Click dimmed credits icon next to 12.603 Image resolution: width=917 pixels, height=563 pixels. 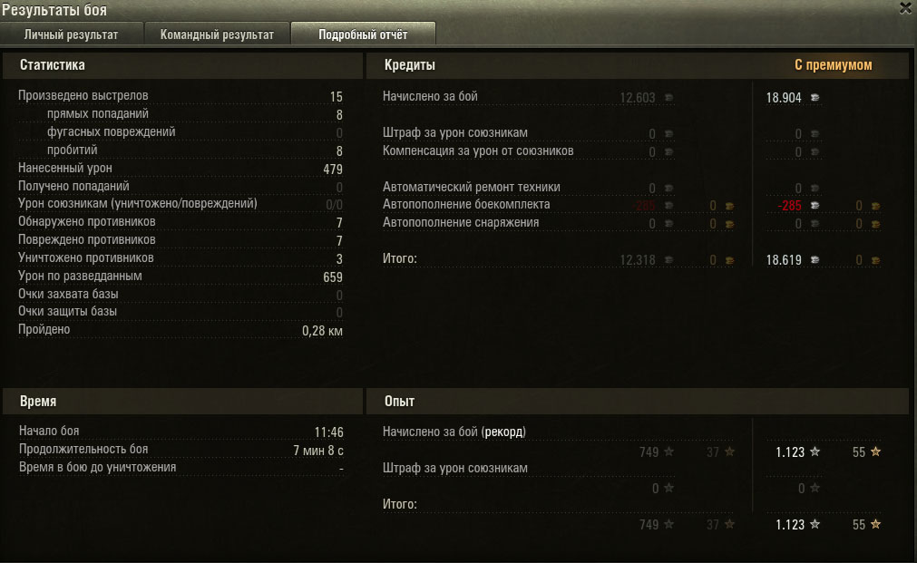668,98
